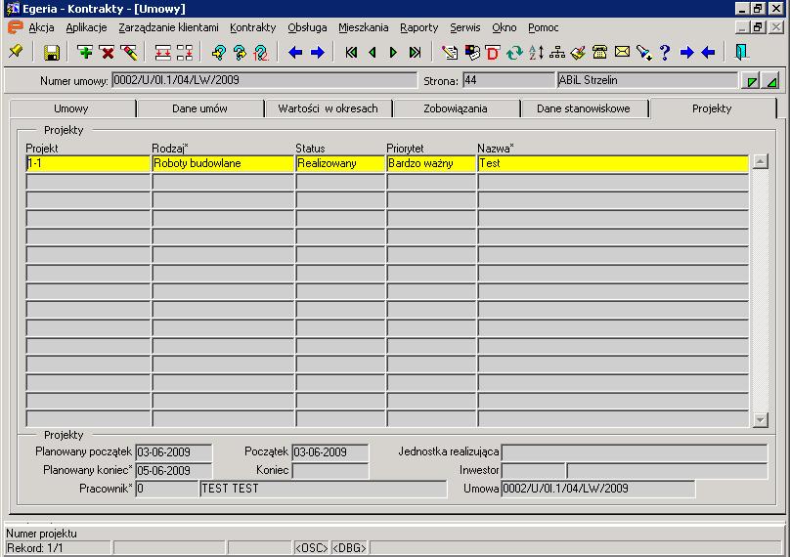Enter query mode with yellow-arrow question icon

219,53
